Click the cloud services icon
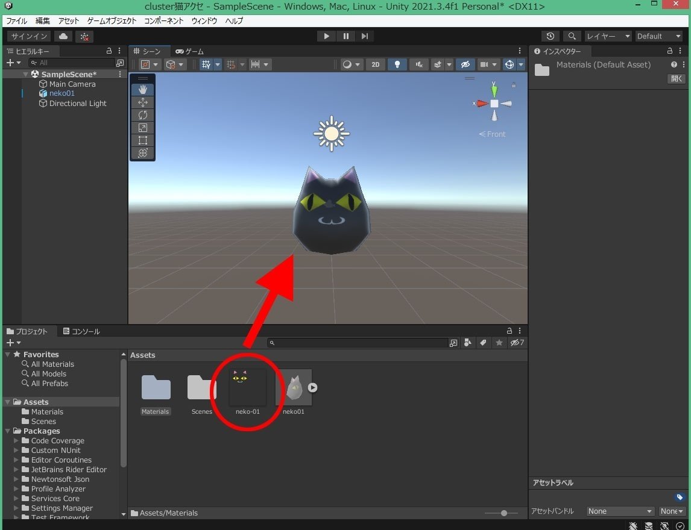The image size is (691, 530). [x=63, y=36]
